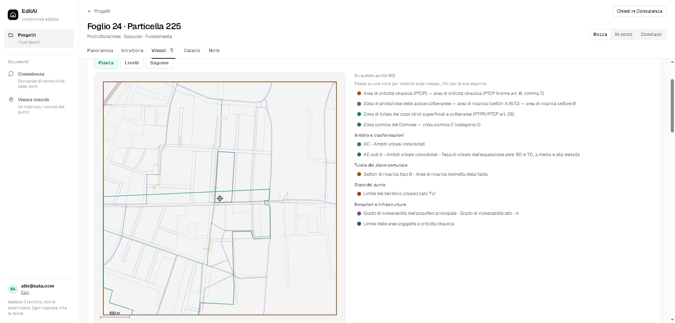
Task: Go back to the Progetti list
Action: click(99, 11)
